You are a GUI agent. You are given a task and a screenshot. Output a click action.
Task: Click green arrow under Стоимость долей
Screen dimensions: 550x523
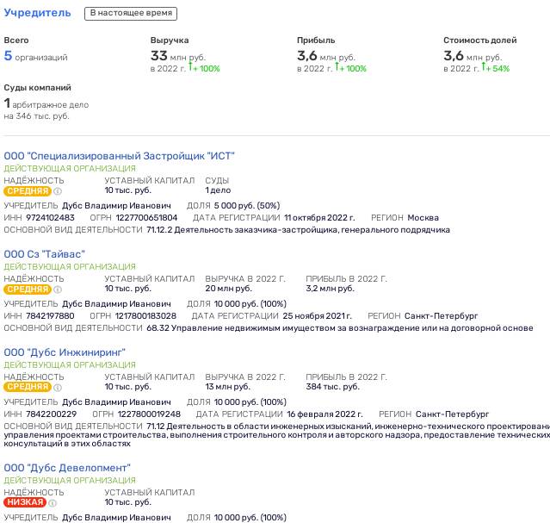[484, 66]
